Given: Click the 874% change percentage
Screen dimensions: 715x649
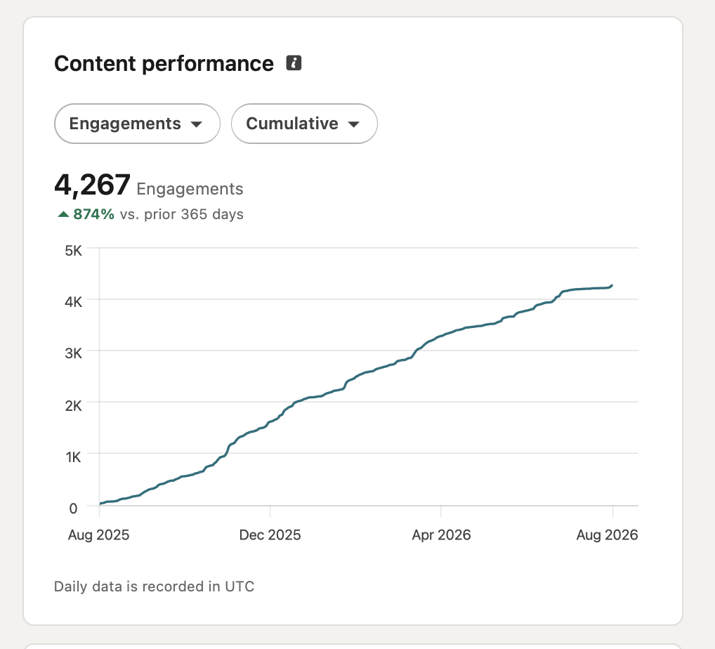Looking at the screenshot, I should point(94,214).
